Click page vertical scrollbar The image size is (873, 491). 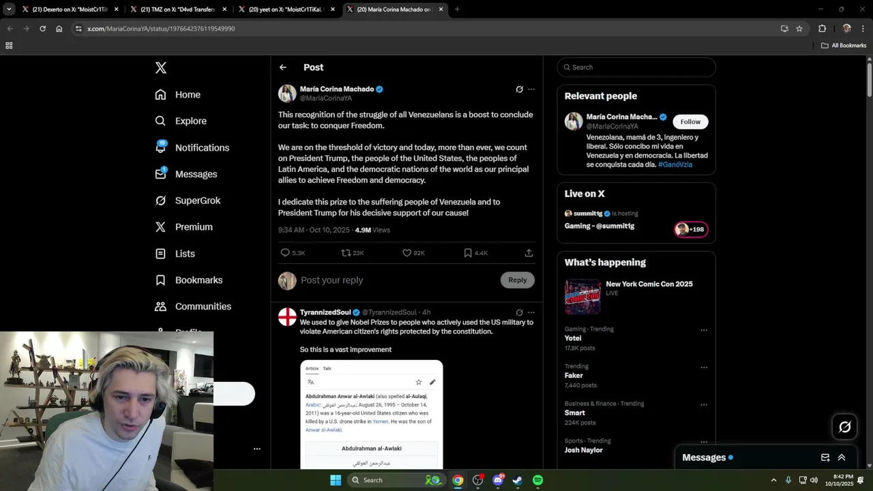(870, 80)
